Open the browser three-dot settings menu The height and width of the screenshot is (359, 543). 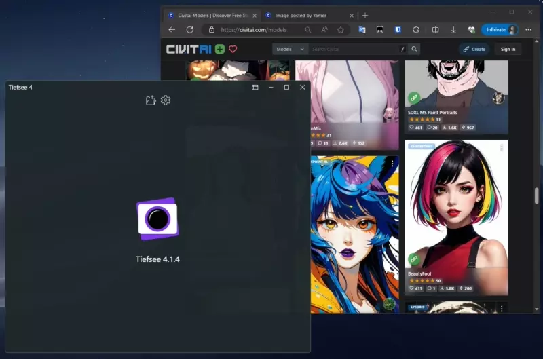[x=528, y=30]
